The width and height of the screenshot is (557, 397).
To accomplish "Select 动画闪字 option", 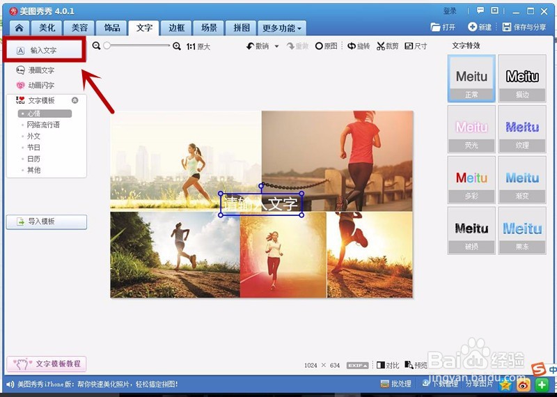I will [36, 85].
